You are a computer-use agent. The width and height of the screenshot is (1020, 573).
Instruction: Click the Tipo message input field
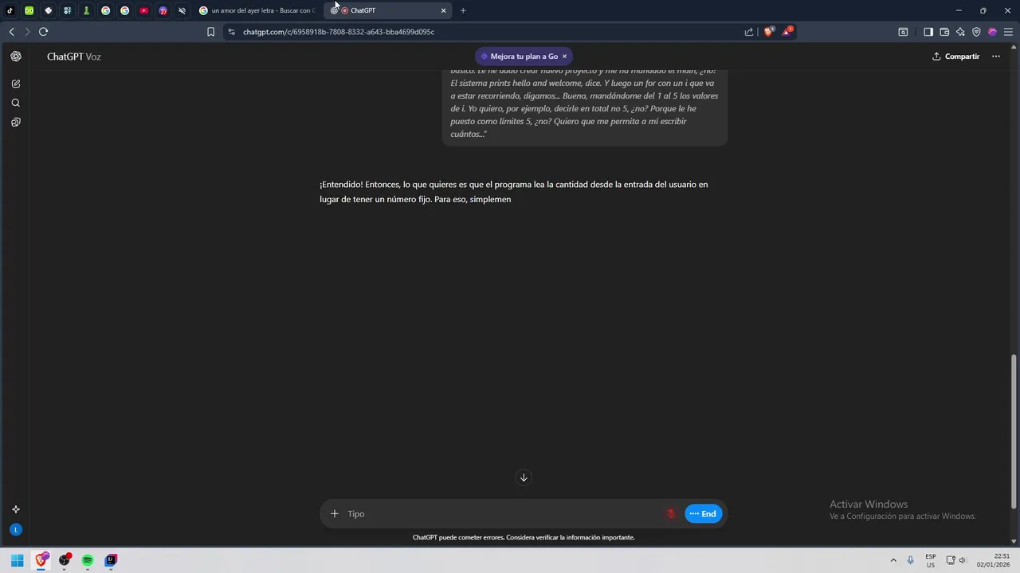tap(502, 513)
